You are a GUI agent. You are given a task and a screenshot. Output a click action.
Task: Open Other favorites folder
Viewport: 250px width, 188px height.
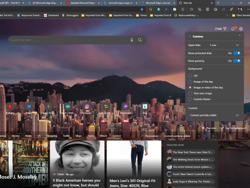[241, 15]
